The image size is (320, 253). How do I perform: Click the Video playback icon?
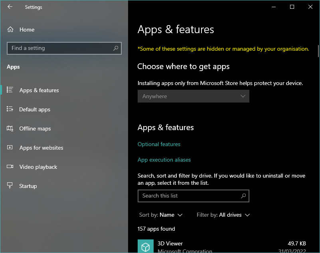click(10, 167)
